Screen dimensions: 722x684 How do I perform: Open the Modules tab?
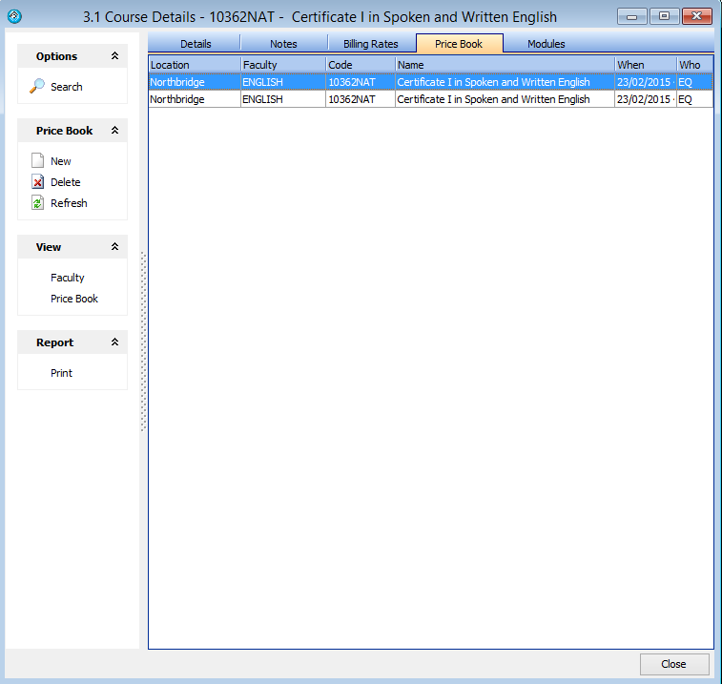pyautogui.click(x=547, y=44)
